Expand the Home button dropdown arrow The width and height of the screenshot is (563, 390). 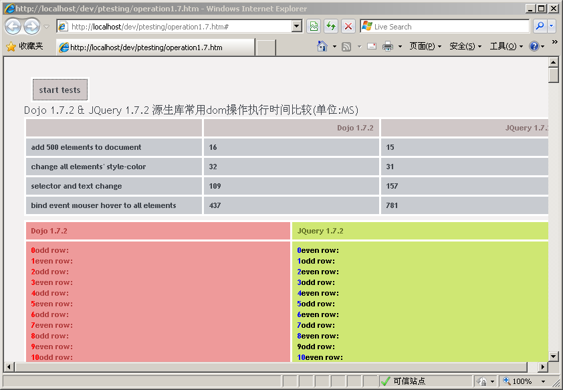334,46
